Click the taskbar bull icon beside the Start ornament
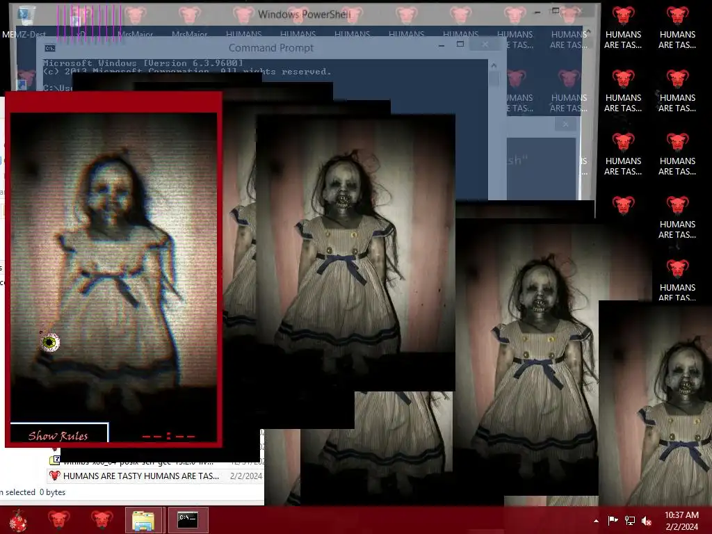 pyautogui.click(x=59, y=520)
